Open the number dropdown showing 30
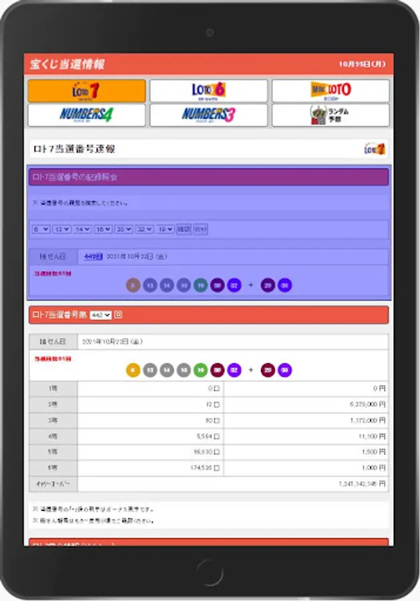This screenshot has width=420, height=601. [x=124, y=229]
